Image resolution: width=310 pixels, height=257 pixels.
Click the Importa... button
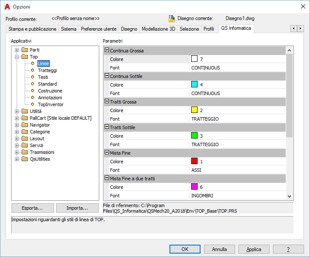(x=77, y=208)
